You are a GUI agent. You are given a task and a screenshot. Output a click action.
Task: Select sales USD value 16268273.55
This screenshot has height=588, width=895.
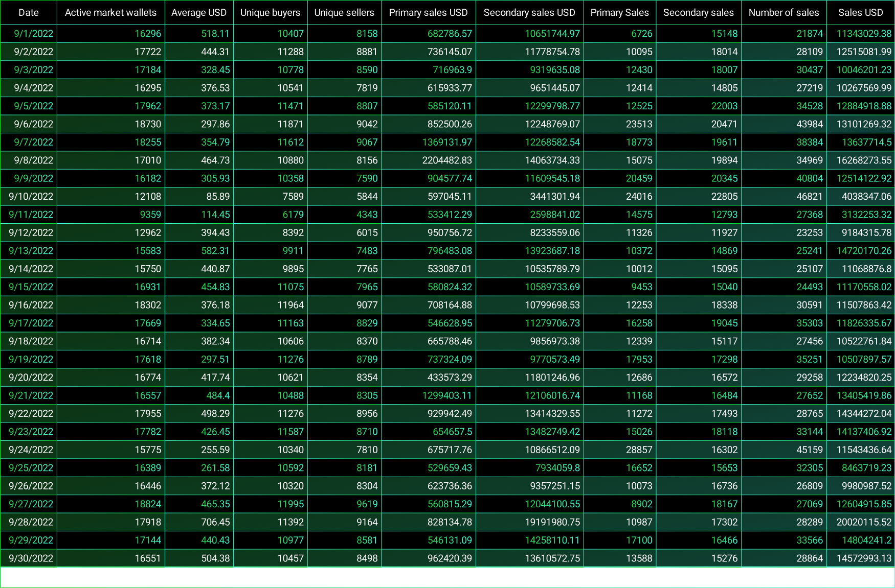861,160
